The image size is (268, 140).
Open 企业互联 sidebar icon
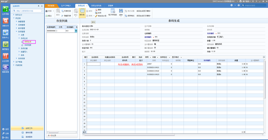[x=5, y=58]
